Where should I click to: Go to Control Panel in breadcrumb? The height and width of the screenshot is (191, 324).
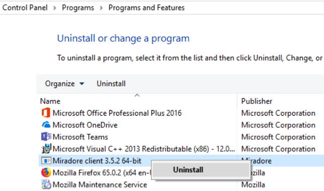[25, 8]
